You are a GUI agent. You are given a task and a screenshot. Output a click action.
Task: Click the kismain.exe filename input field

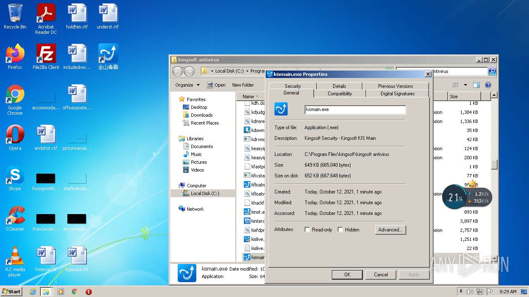355,110
